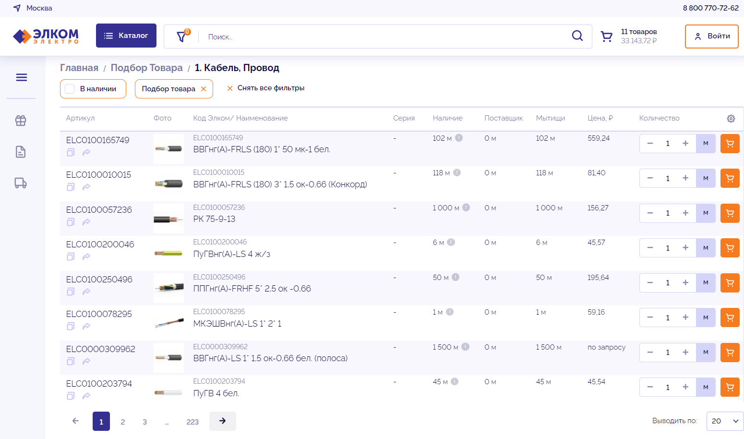Viewport: 744px width, 439px height.
Task: Call phone number 8 800 770-72-62
Action: (711, 8)
